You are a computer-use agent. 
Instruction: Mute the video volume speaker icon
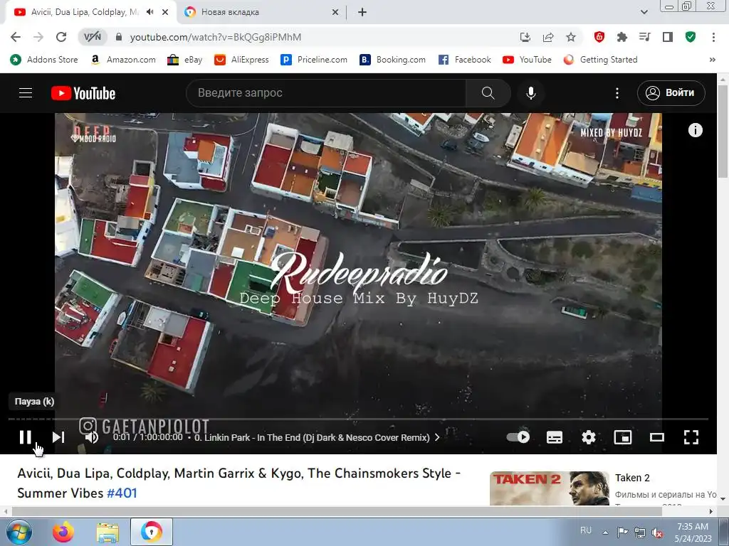tap(92, 437)
